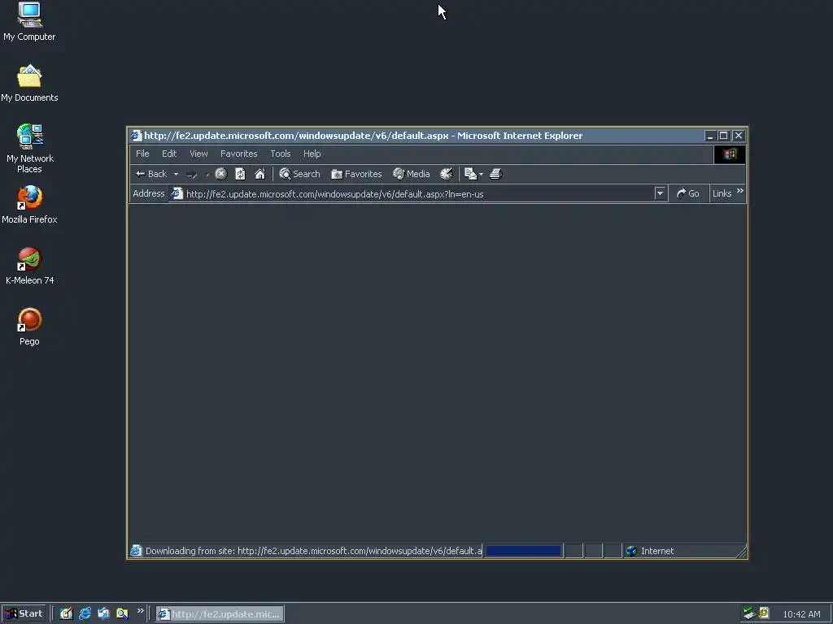
Task: Open My Documents desktop icon
Action: [29, 84]
